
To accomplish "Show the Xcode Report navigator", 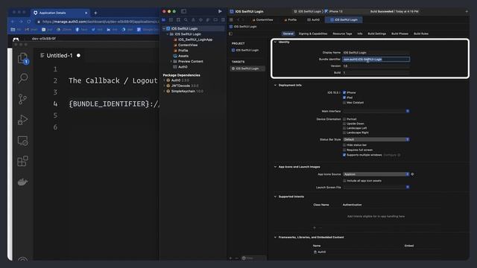I will click(223, 20).
